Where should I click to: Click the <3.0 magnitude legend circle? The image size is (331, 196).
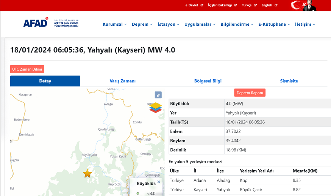pyautogui.click(x=138, y=193)
